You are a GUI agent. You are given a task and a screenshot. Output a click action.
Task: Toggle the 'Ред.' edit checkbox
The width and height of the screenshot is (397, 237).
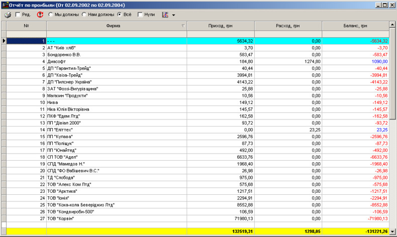(19, 15)
